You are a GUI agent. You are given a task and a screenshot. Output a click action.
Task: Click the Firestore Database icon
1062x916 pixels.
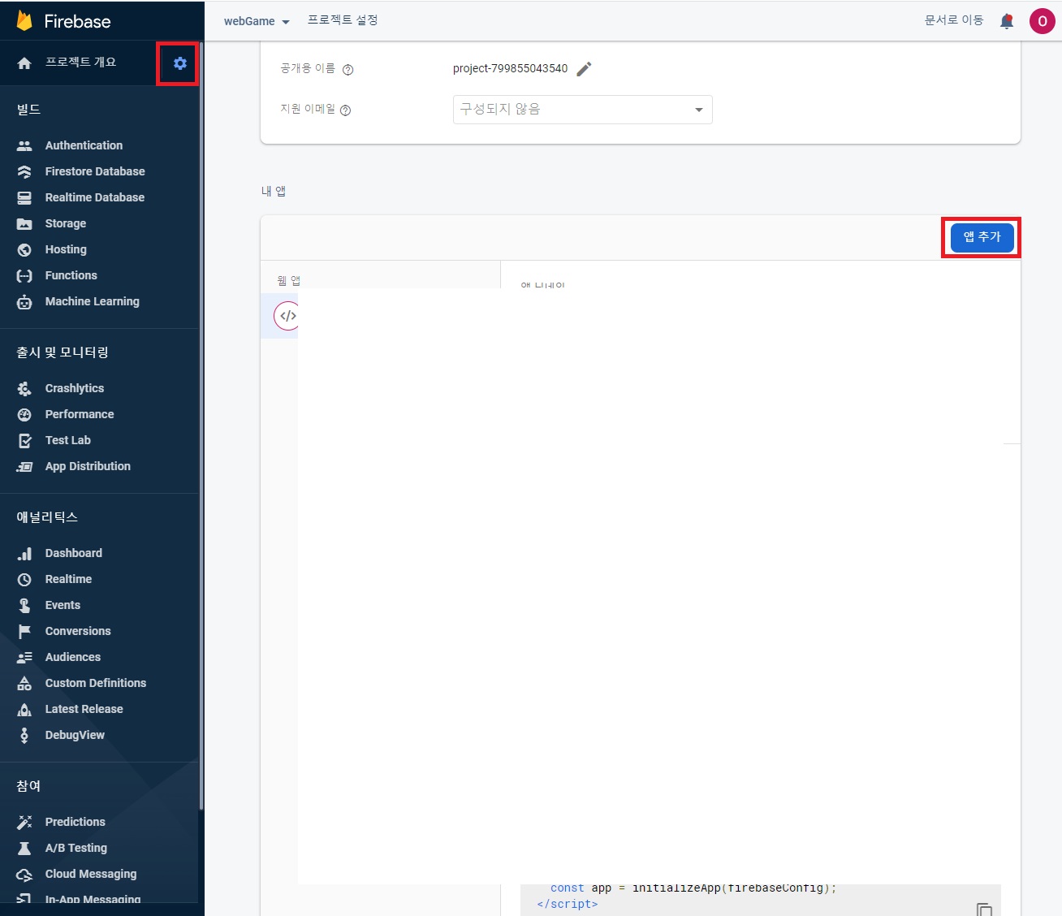pyautogui.click(x=24, y=171)
